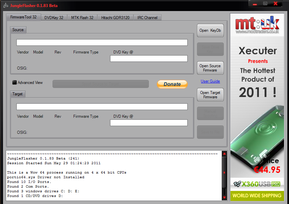This screenshot has width=289, height=204.
Task: Click the Target DVD Key field
Action: click(x=149, y=123)
